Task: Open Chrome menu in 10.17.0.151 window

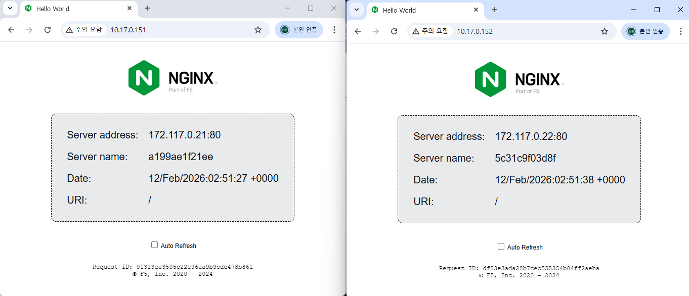Action: pos(334,30)
